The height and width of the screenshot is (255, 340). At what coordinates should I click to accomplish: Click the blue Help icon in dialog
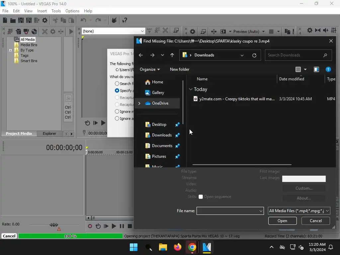[x=328, y=69]
